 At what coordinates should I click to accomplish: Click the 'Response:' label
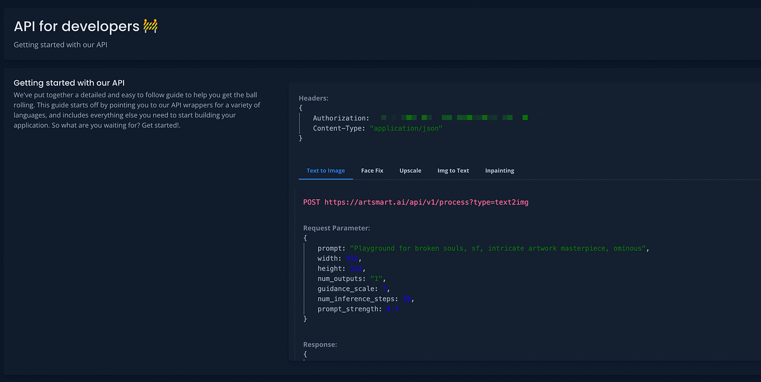pos(320,344)
